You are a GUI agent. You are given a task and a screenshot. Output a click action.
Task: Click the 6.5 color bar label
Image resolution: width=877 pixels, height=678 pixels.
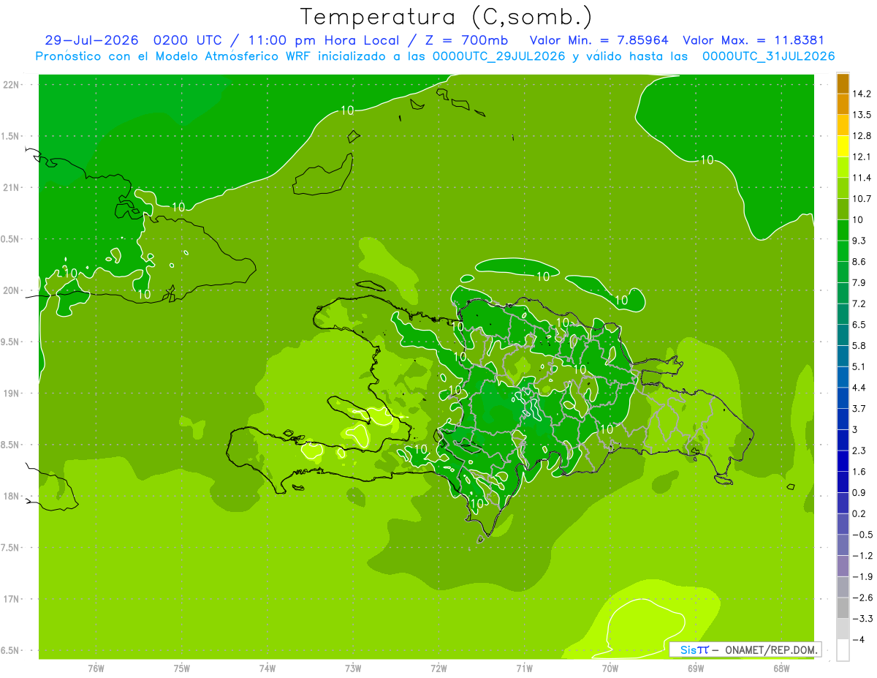pyautogui.click(x=859, y=325)
